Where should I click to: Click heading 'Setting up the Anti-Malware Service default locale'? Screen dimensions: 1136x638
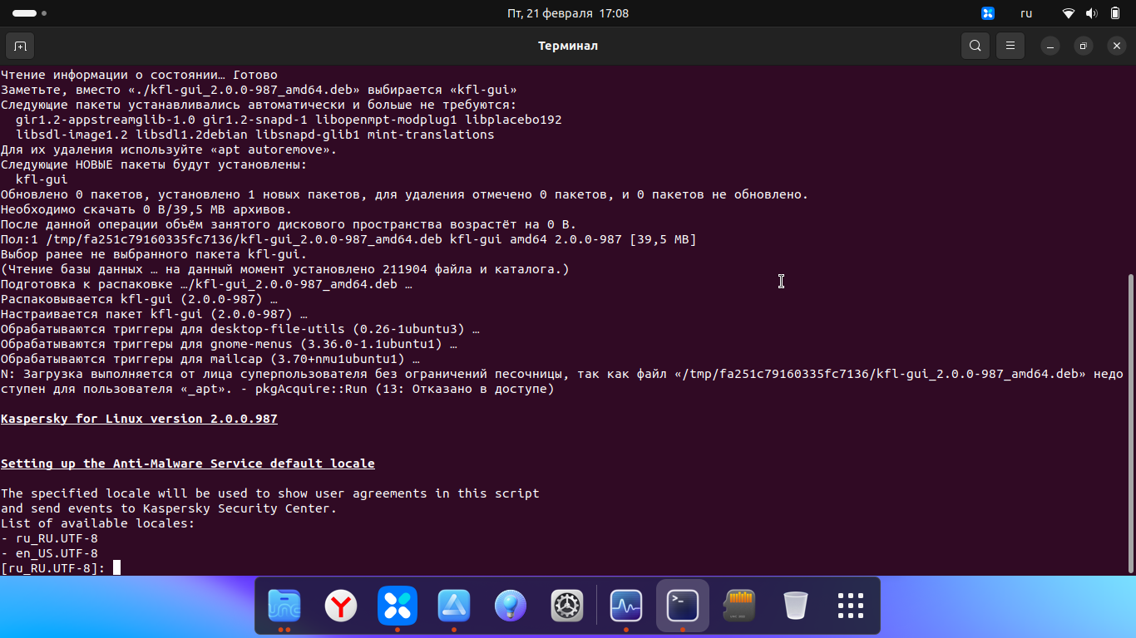tap(188, 464)
